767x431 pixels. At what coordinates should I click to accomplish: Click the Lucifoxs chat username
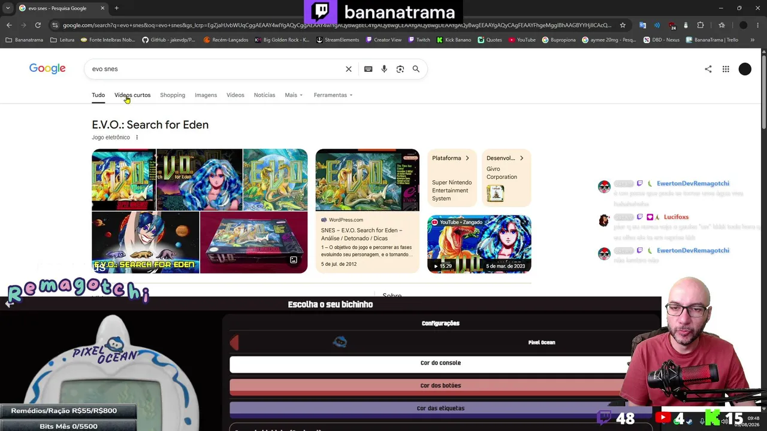(676, 217)
